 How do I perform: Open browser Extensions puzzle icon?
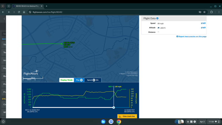[211, 12]
